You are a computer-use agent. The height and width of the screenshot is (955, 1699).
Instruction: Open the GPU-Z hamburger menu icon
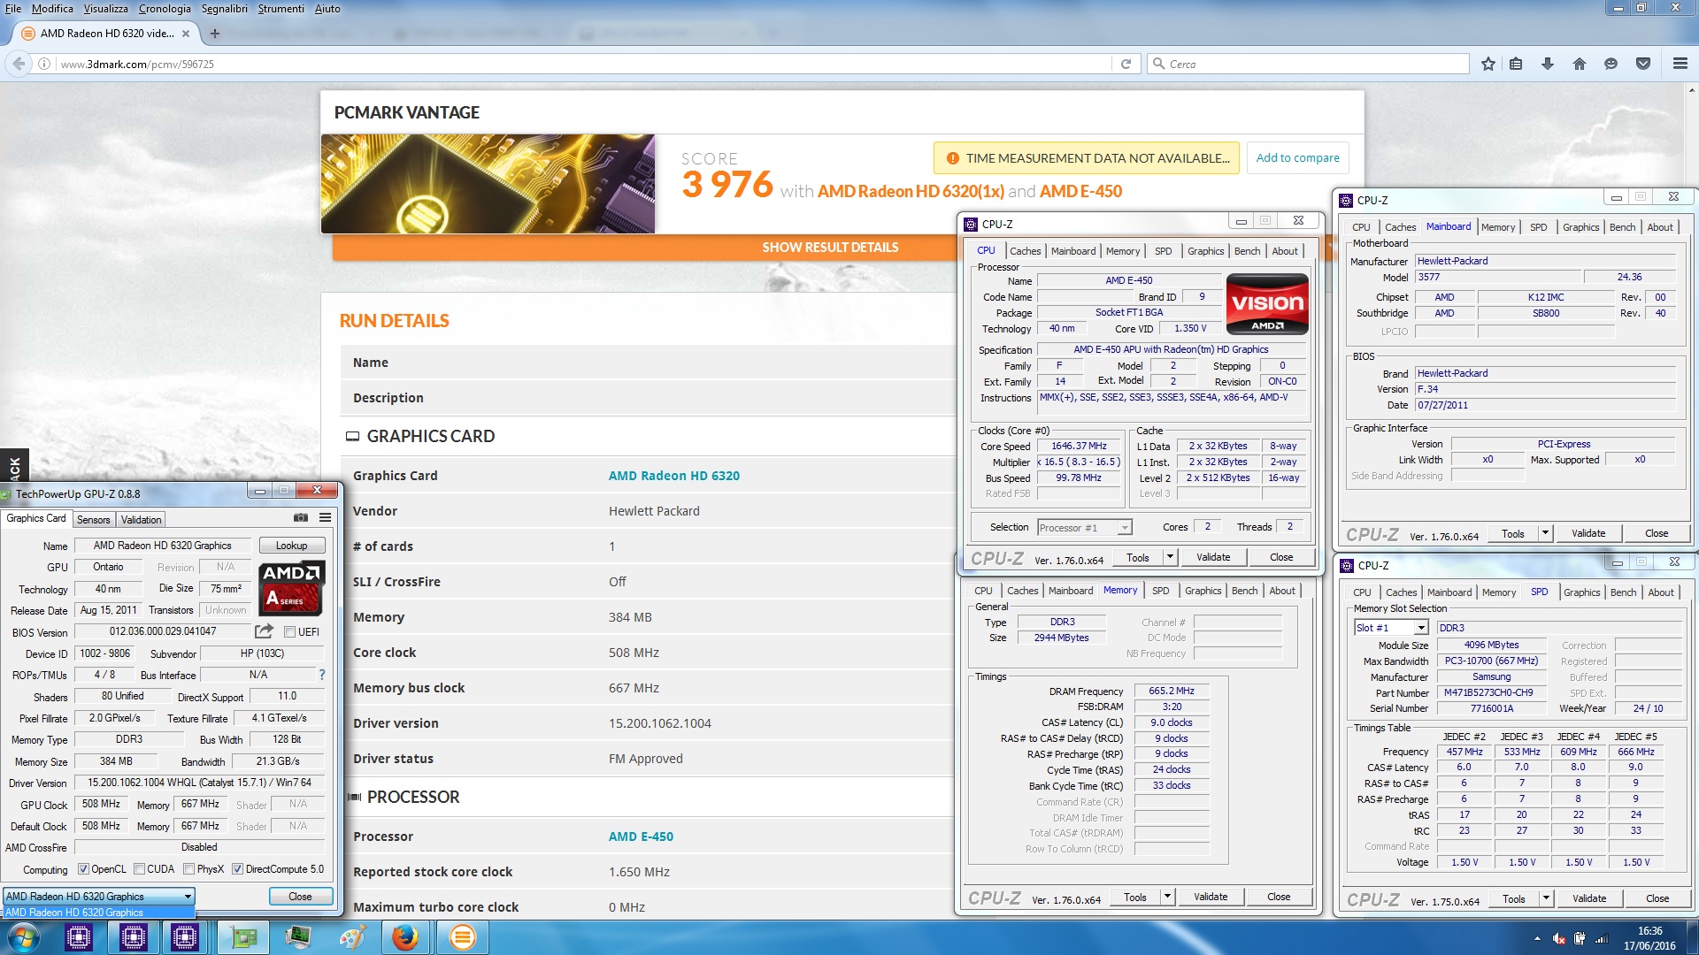(326, 517)
